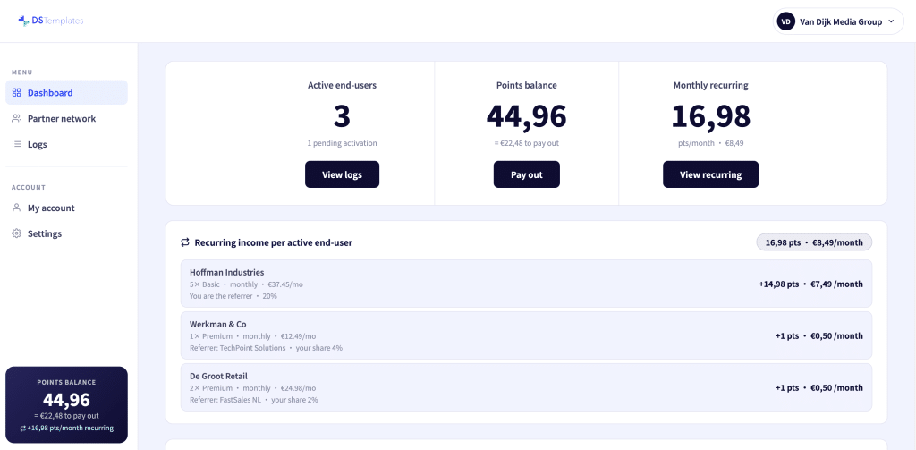Expand the Van Dijk Media Group chevron

coord(891,21)
